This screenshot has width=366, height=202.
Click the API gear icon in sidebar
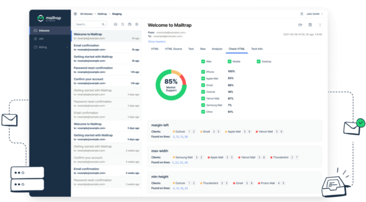(x=35, y=39)
